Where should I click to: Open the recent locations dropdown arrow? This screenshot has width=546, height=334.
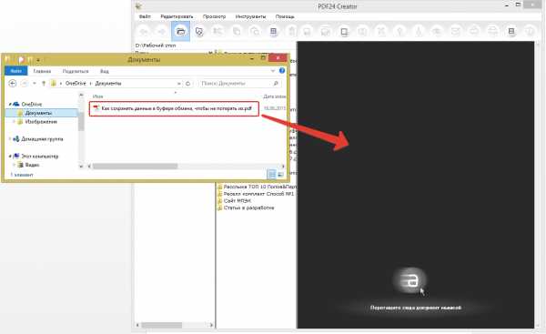pos(35,83)
